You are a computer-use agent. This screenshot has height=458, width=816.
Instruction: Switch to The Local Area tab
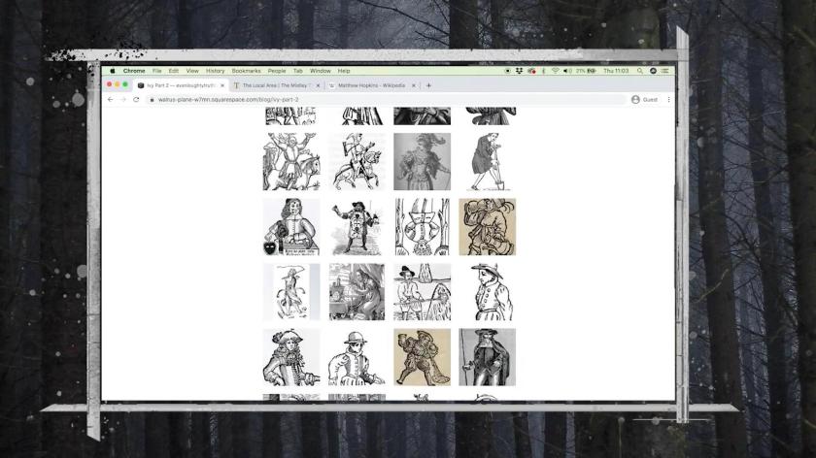coord(276,85)
